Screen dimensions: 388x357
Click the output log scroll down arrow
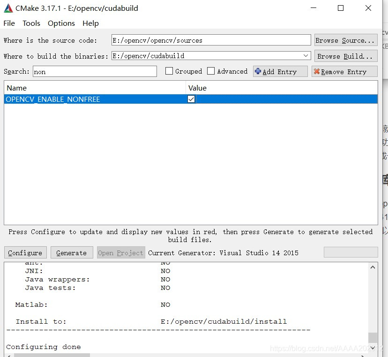(373, 348)
